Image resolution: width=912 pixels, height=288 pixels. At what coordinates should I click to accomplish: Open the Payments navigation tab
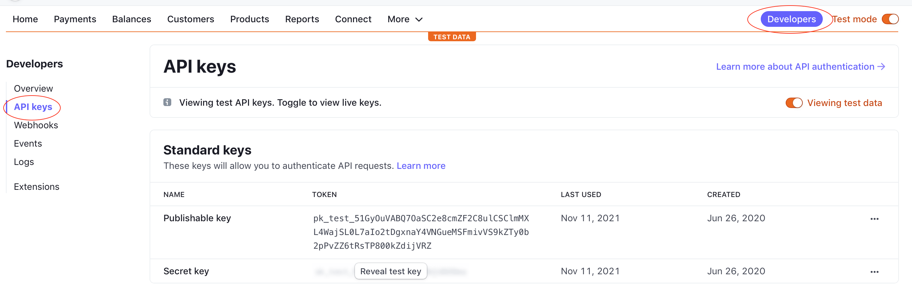(75, 19)
